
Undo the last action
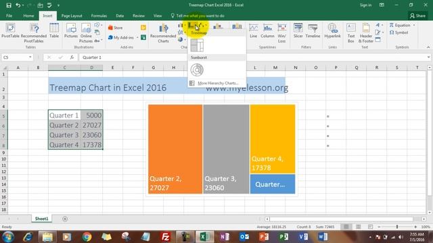coord(18,5)
